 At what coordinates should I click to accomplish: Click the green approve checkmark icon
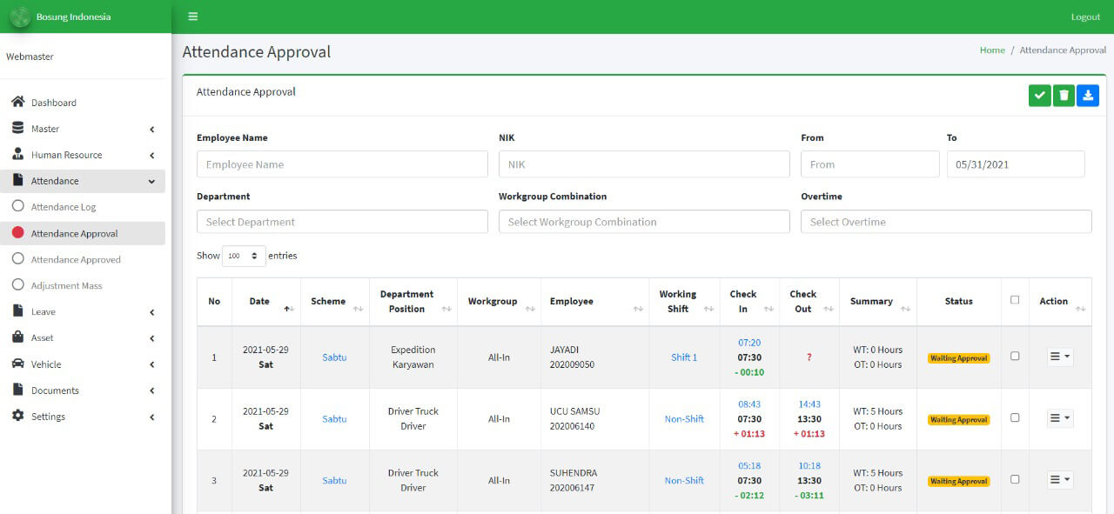point(1039,95)
